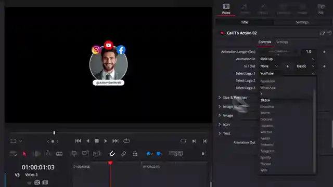Image resolution: width=333 pixels, height=187 pixels.
Task: Go to next clip button
Action: [x=194, y=141]
